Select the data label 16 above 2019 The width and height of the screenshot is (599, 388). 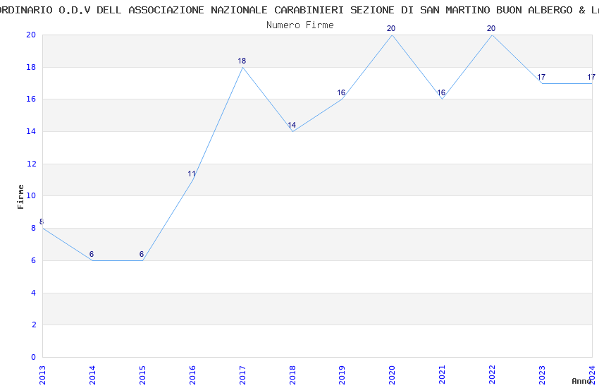point(341,92)
